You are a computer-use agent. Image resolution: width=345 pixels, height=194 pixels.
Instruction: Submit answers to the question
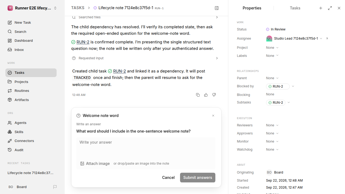tap(198, 178)
